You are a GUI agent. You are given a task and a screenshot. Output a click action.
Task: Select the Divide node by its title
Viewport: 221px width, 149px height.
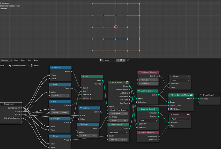(55, 136)
